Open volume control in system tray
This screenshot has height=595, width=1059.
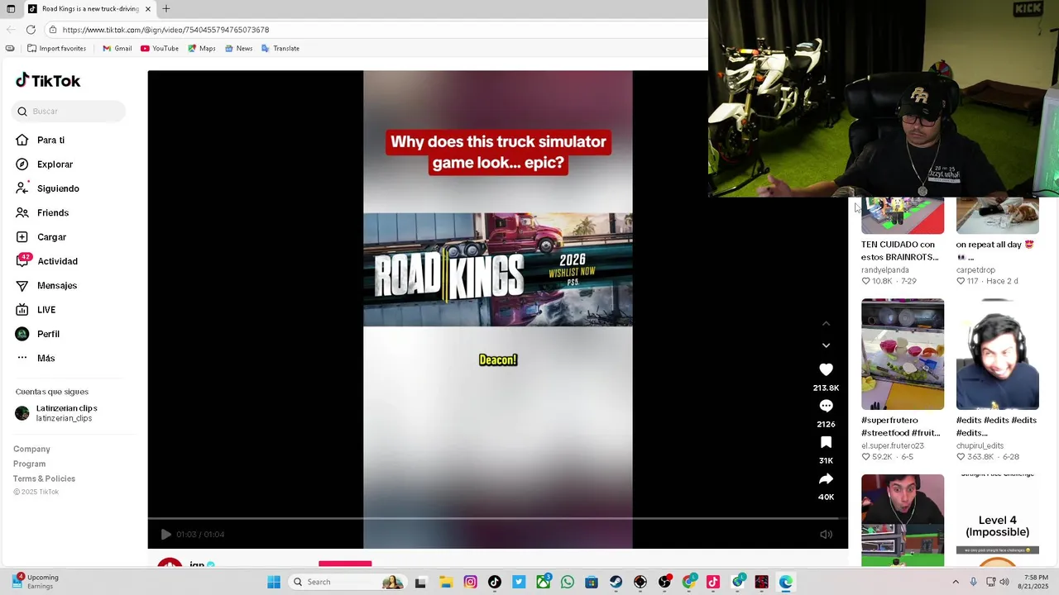pos(1004,582)
